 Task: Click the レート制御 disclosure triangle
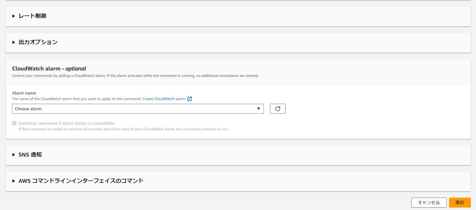coord(14,16)
